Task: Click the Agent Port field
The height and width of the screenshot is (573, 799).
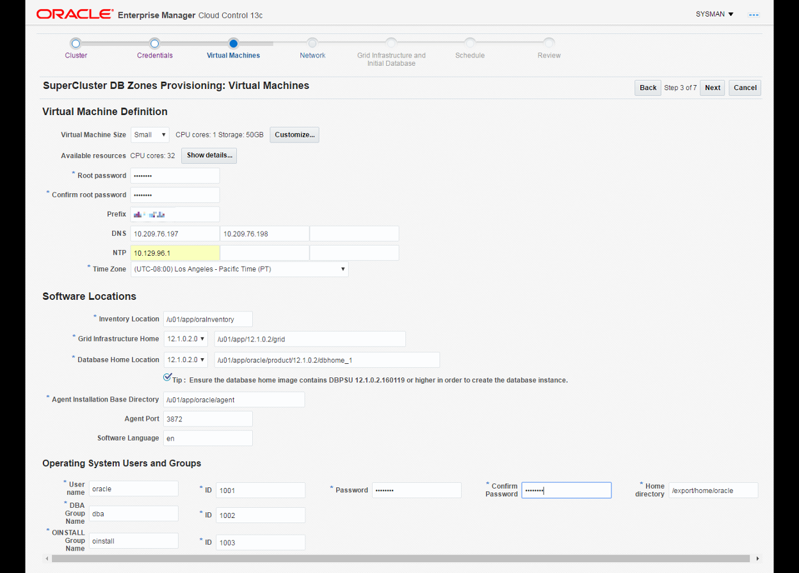Action: 208,419
